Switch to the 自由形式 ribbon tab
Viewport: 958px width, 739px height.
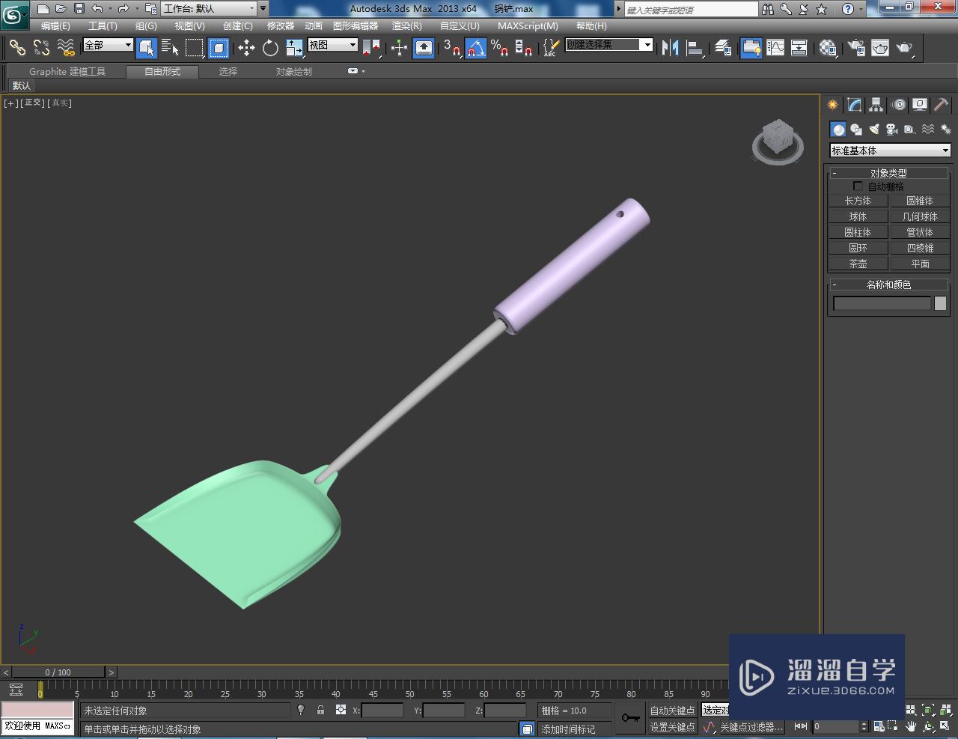[x=162, y=72]
